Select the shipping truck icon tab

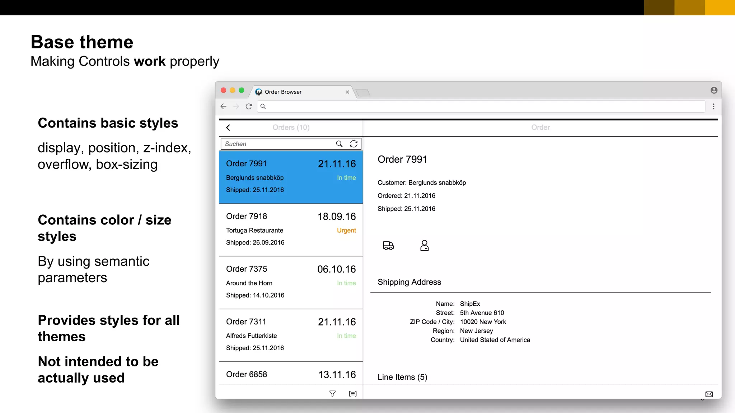[x=388, y=246]
